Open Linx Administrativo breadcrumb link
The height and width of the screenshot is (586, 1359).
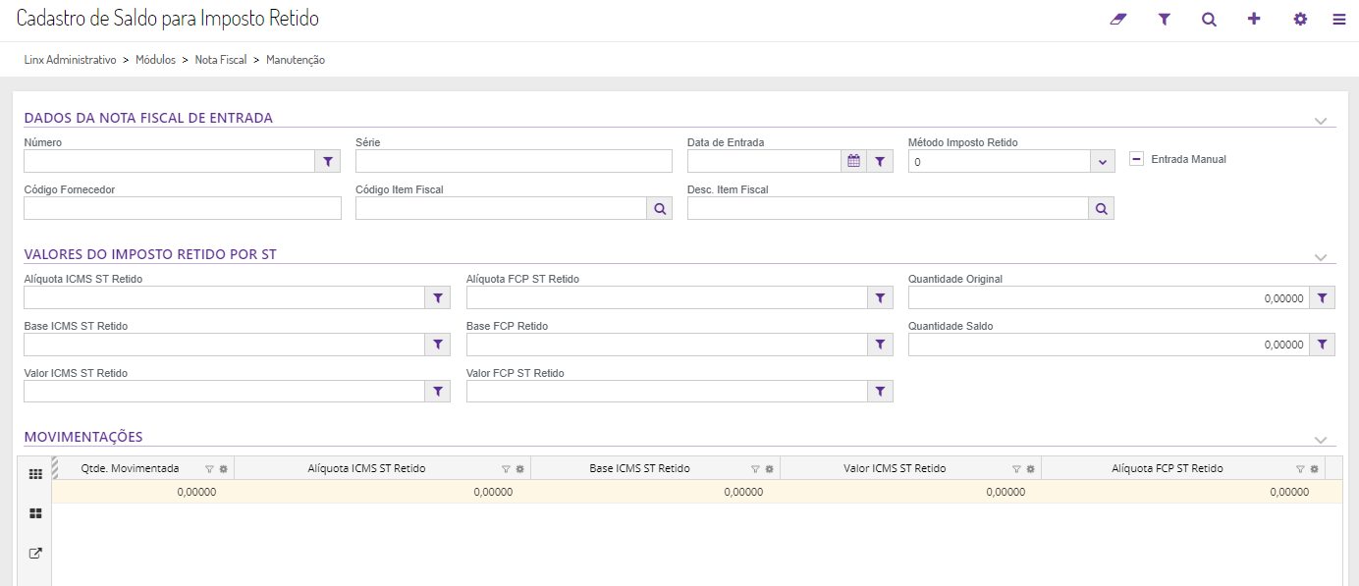tap(71, 60)
